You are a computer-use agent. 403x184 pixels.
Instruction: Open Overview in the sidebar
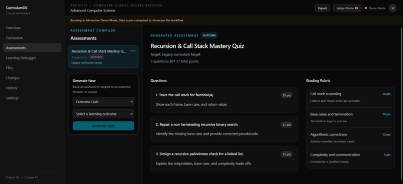coord(32,28)
